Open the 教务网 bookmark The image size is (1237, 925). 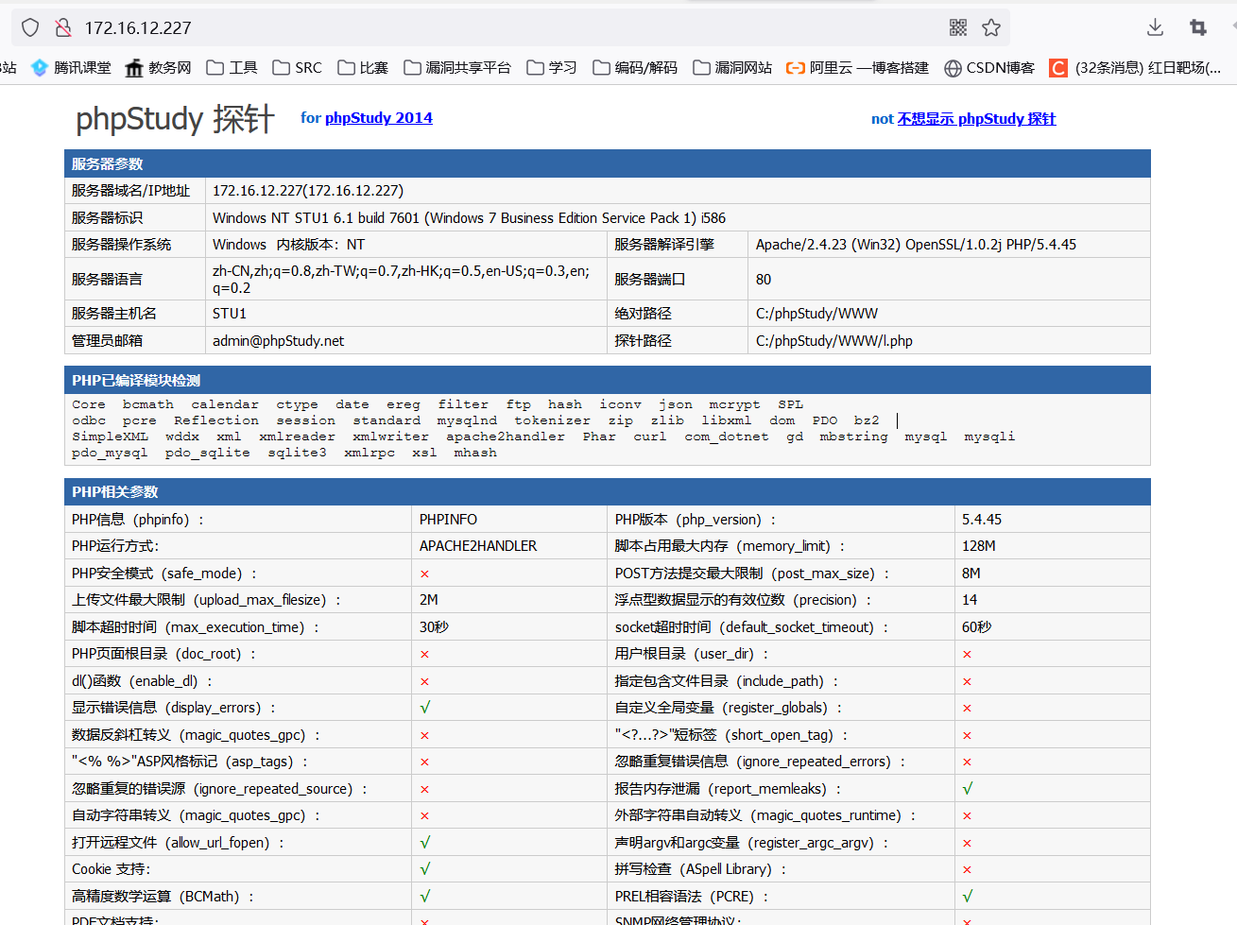(x=158, y=67)
